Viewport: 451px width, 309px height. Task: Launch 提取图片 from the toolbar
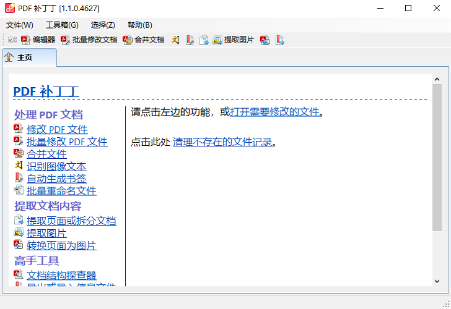pyautogui.click(x=234, y=40)
